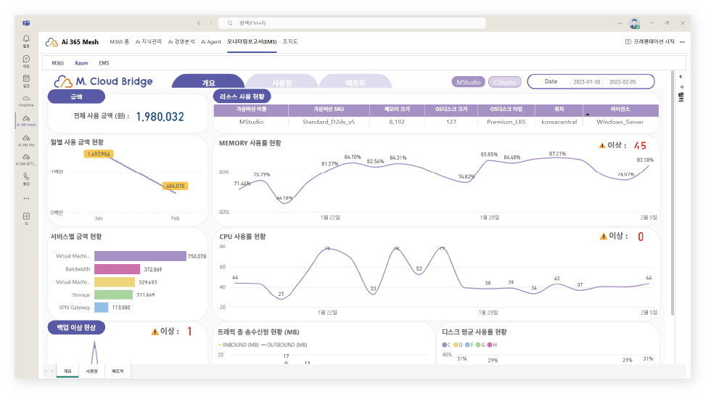Click the koreacentral table cell

559,122
